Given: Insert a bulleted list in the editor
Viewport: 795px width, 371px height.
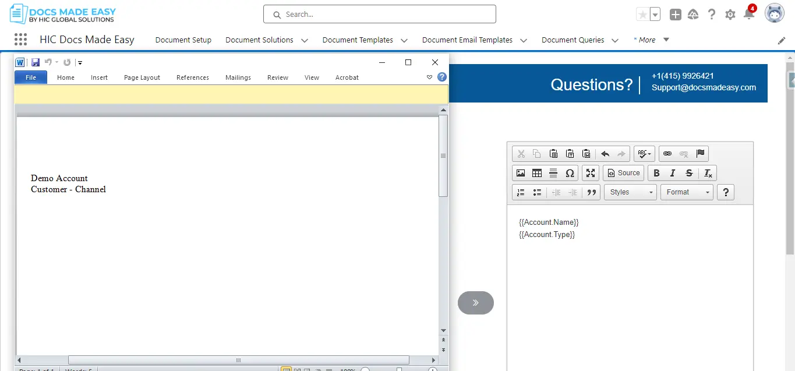Looking at the screenshot, I should pyautogui.click(x=537, y=192).
